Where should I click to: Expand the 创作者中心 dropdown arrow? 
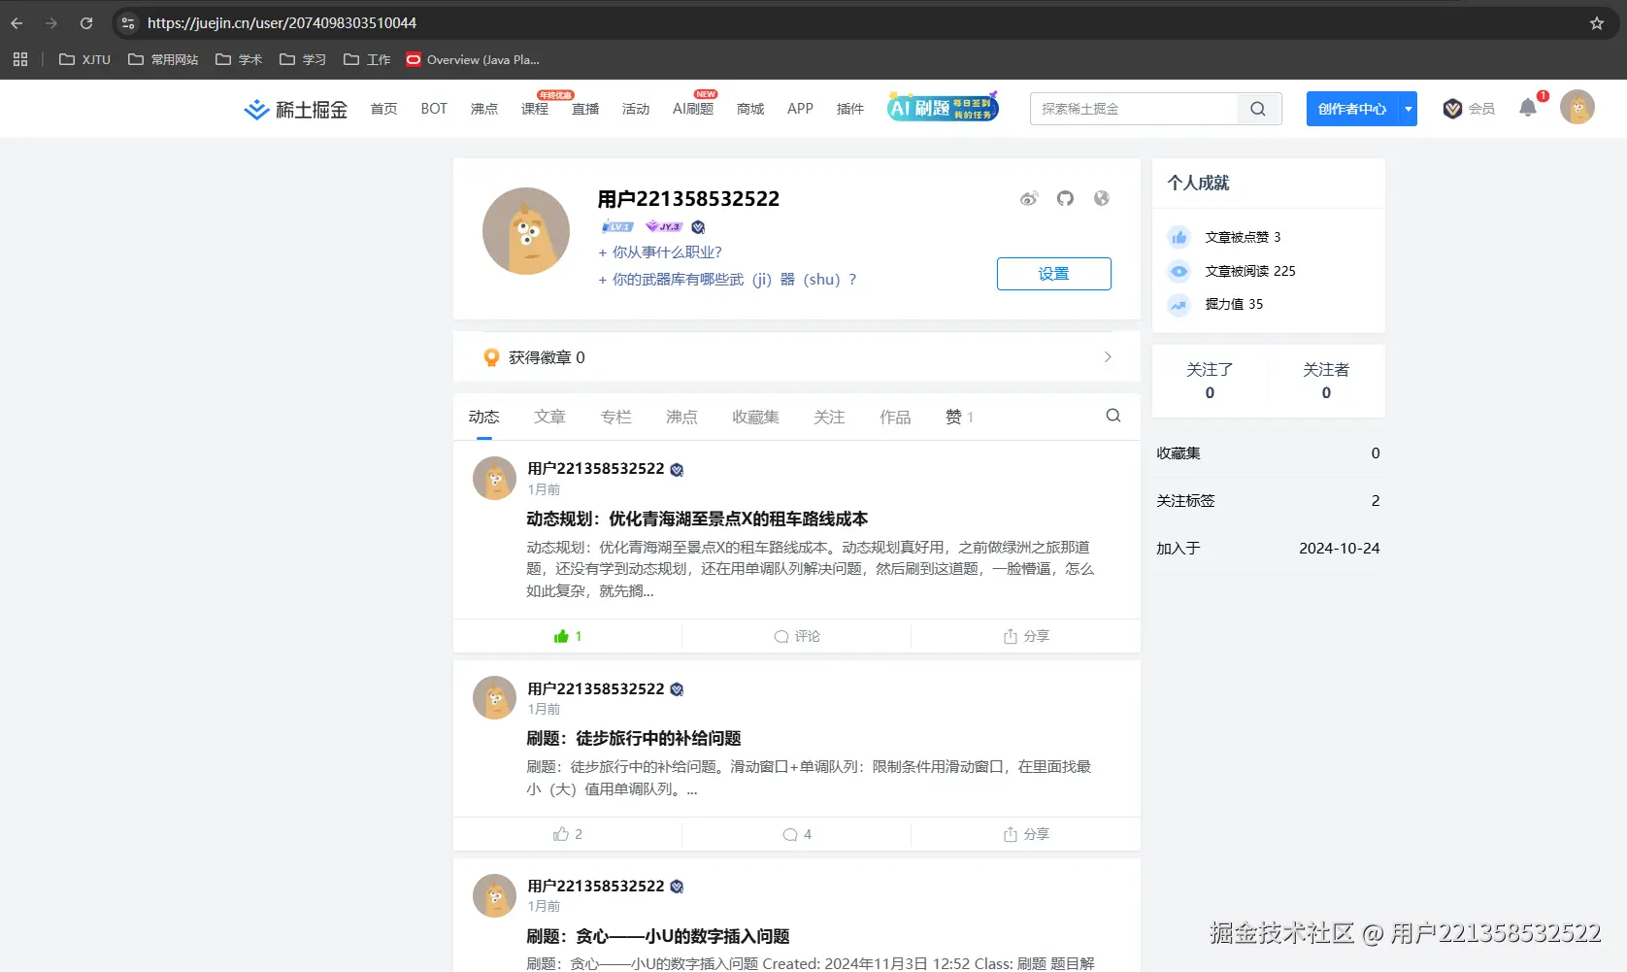tap(1408, 109)
